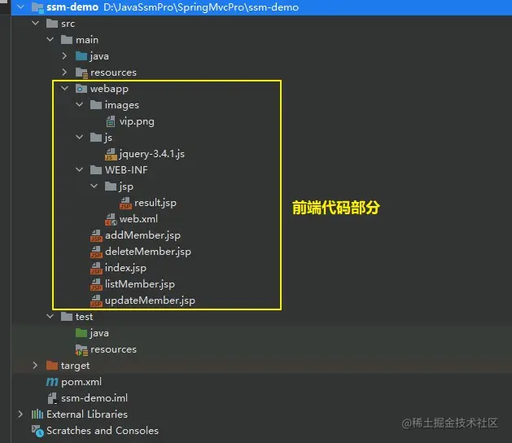The height and width of the screenshot is (443, 512).
Task: Expand External Libraries chevron
Action: pos(20,414)
